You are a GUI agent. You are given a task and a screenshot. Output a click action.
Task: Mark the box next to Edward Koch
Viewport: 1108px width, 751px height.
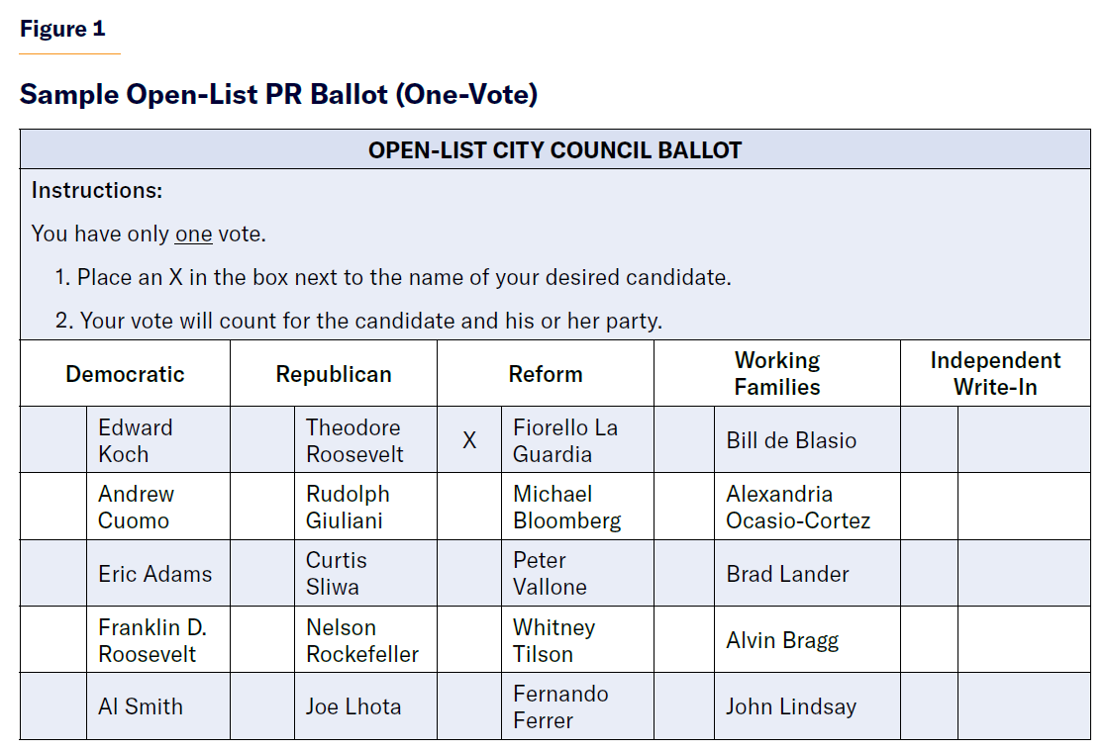[53, 440]
